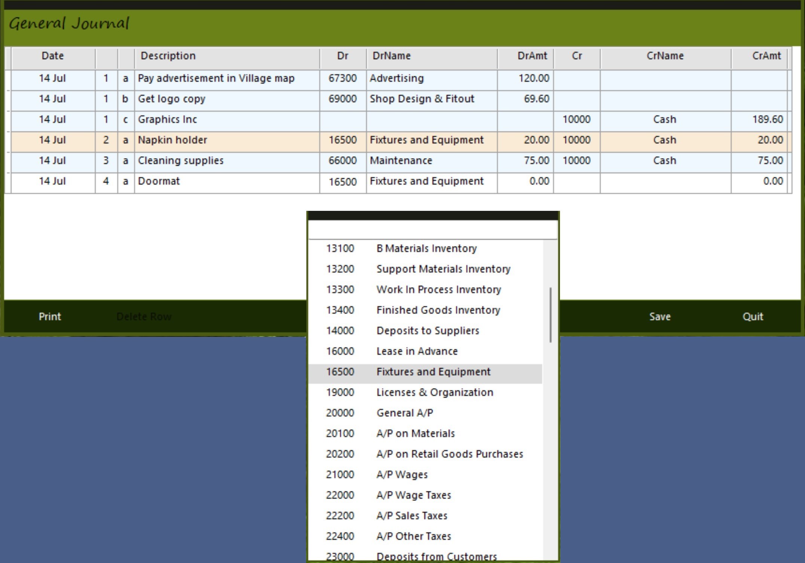The height and width of the screenshot is (563, 805).
Task: Click the Cr cell in Doormat row
Action: click(576, 182)
